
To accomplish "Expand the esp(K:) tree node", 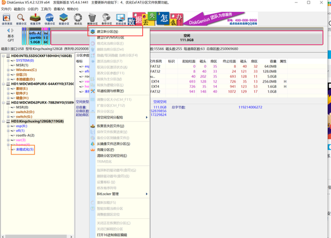I will [8, 126].
